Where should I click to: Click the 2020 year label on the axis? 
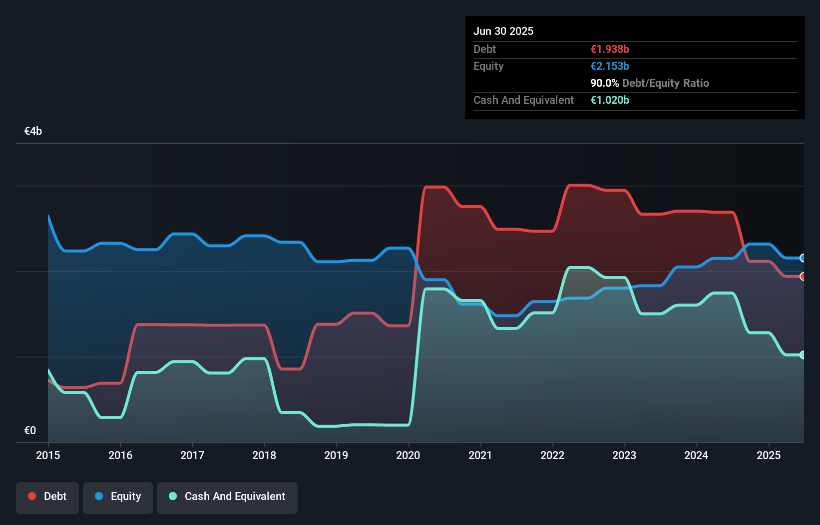(x=408, y=455)
